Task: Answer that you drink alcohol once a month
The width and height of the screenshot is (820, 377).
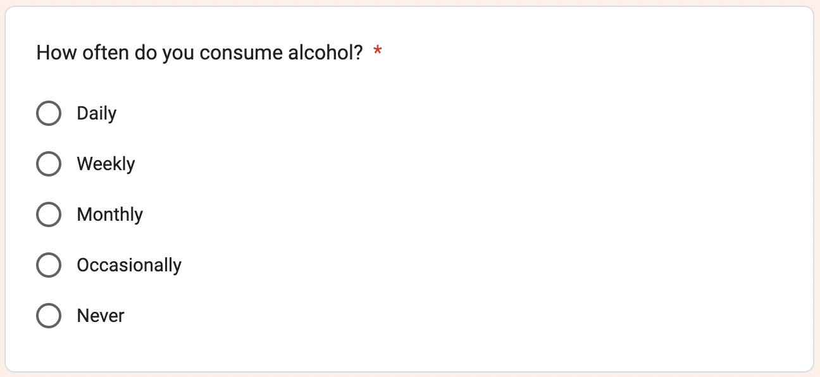Action: tap(49, 215)
